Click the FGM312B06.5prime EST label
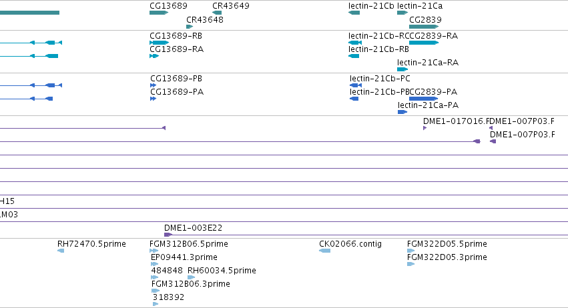568x308 pixels. 189,244
